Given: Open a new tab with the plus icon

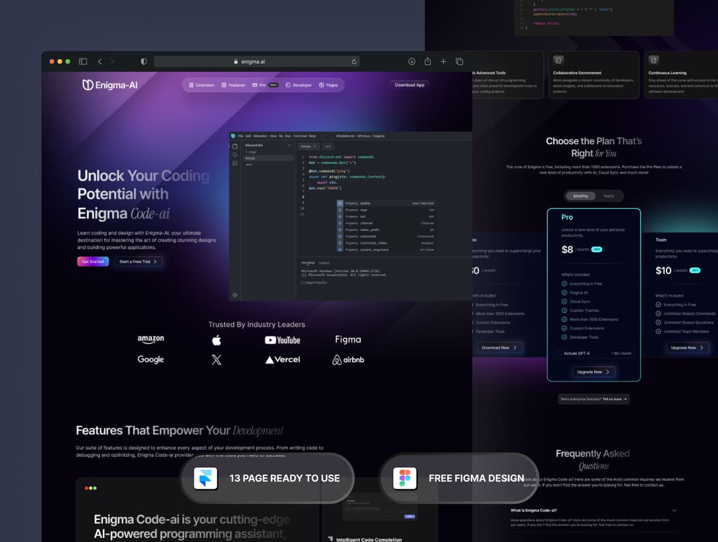Looking at the screenshot, I should coord(443,61).
